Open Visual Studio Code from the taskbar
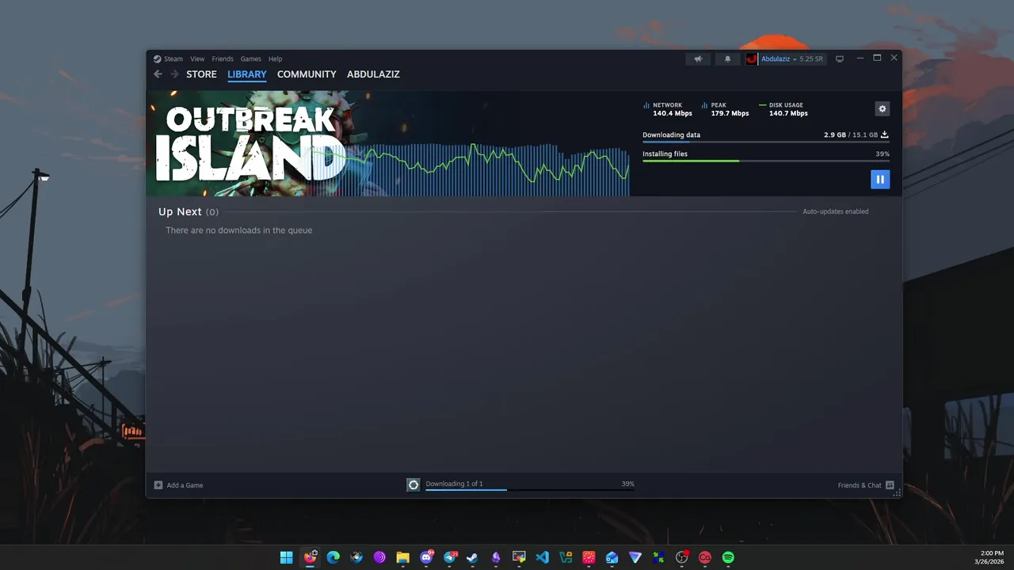 542,557
